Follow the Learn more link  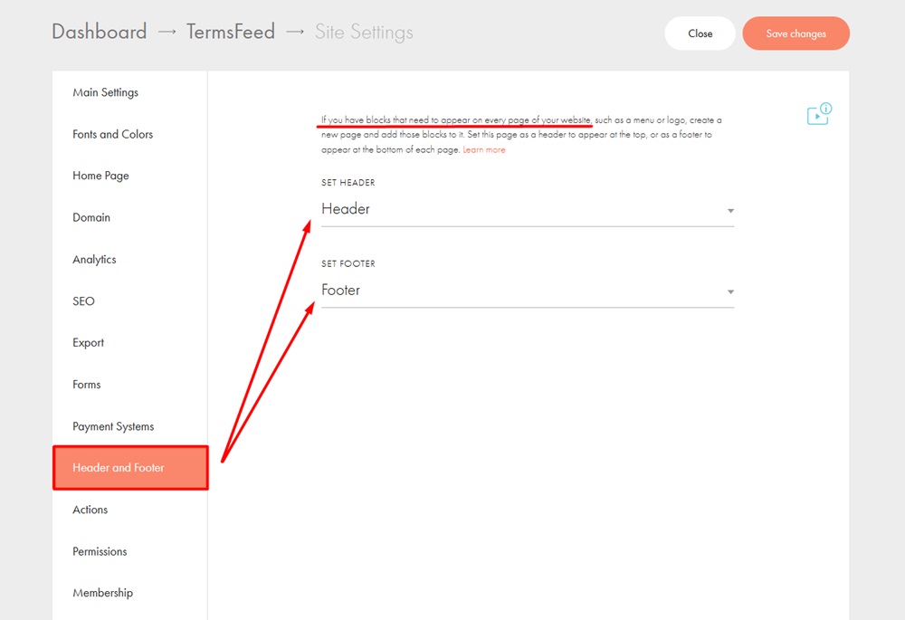(x=483, y=149)
